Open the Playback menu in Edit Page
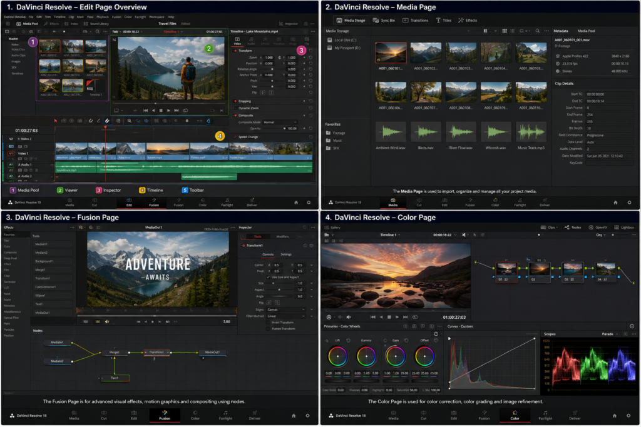This screenshot has height=427, width=641. [x=103, y=17]
